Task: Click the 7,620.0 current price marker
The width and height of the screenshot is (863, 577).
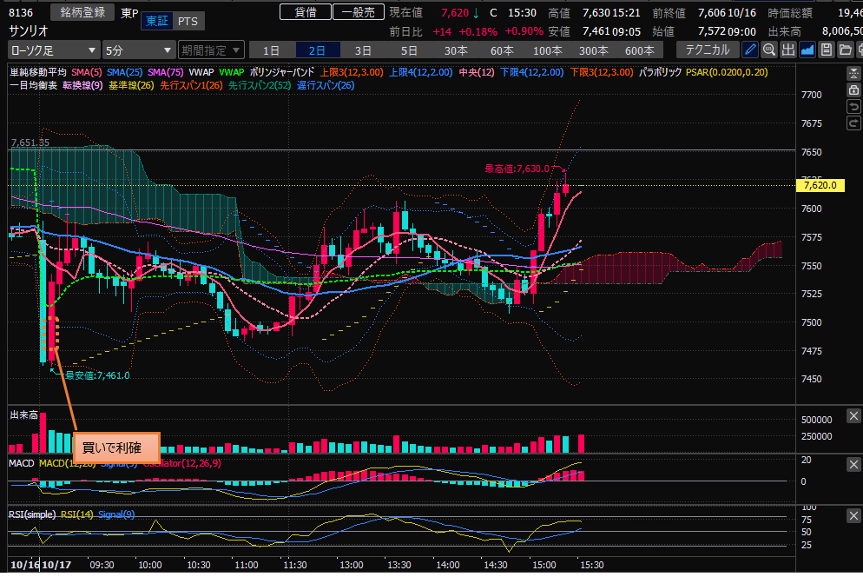Action: tap(819, 185)
